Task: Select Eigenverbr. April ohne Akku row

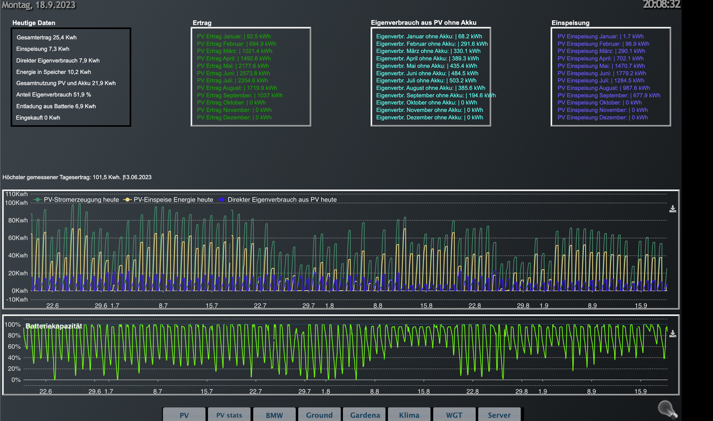Action: pyautogui.click(x=428, y=58)
